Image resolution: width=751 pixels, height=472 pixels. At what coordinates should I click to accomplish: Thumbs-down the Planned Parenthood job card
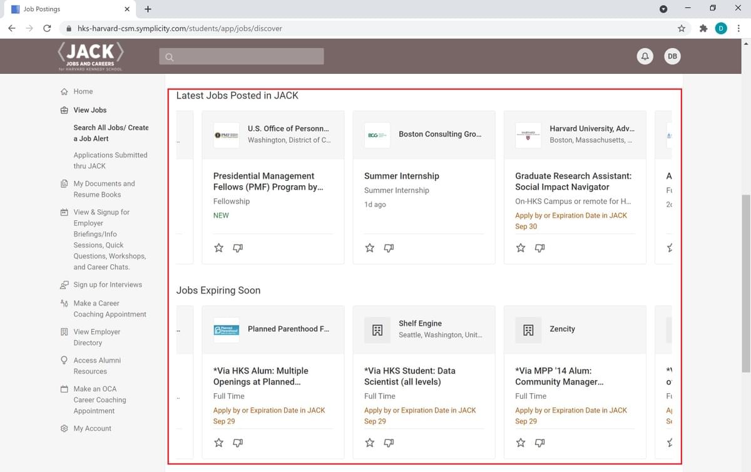[238, 443]
